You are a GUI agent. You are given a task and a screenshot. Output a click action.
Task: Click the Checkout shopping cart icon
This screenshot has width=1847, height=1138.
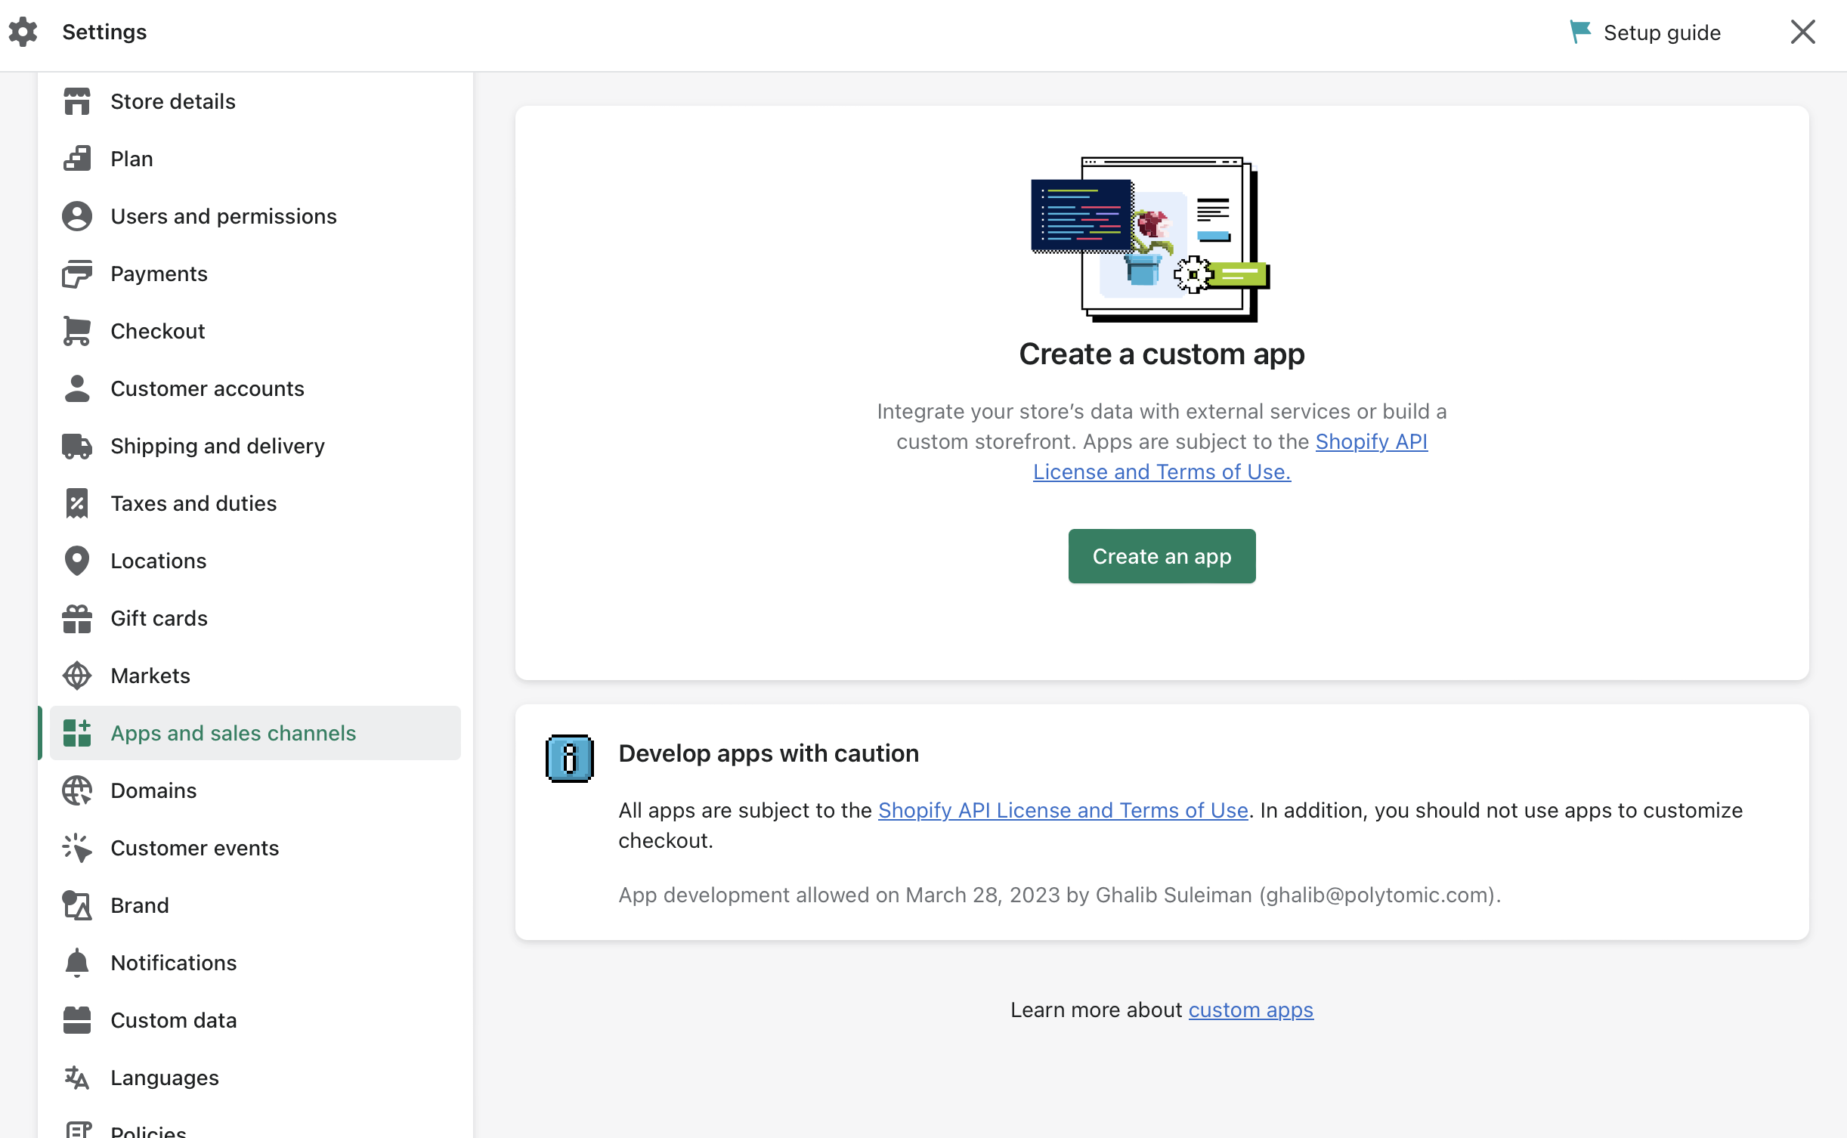pyautogui.click(x=77, y=331)
